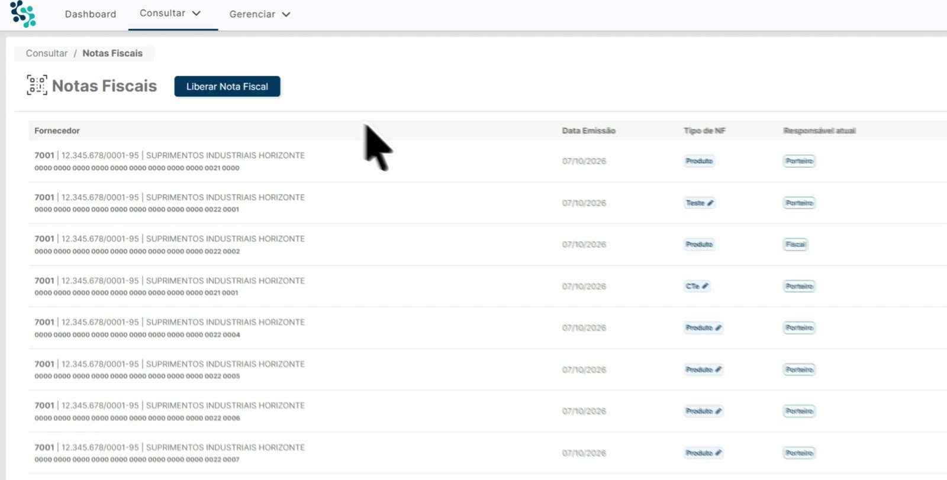
Task: Click the CTe type tag label
Action: (692, 286)
